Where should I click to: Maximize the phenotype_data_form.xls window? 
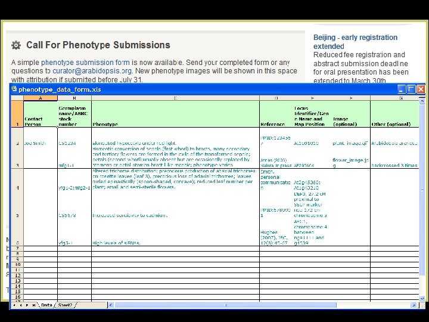(x=411, y=89)
